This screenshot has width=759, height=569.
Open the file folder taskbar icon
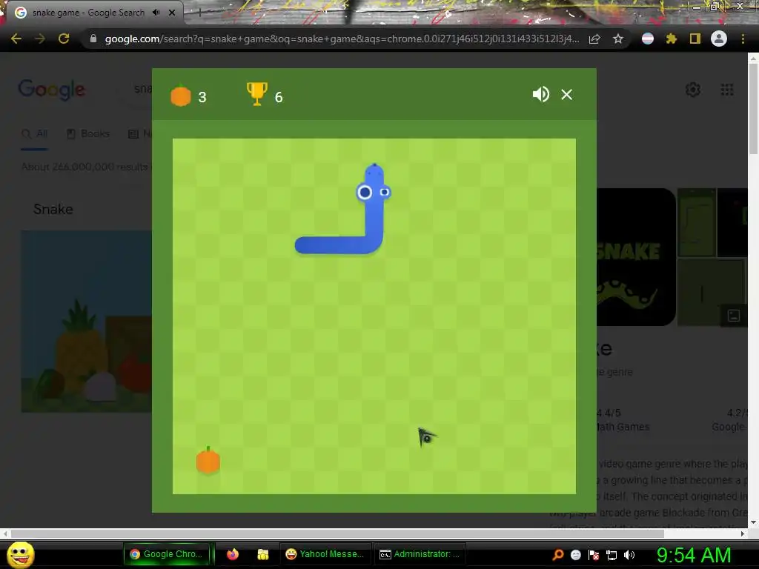263,554
